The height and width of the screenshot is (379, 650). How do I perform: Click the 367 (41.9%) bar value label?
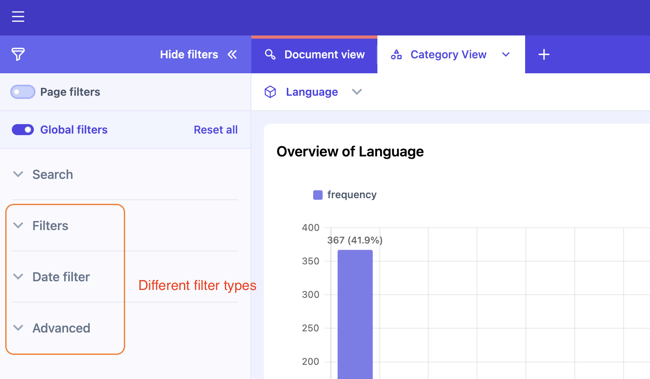(x=355, y=240)
